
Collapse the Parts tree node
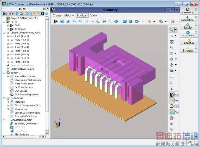[4, 22]
